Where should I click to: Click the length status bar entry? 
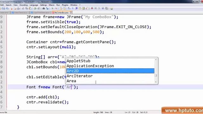click(98, 112)
